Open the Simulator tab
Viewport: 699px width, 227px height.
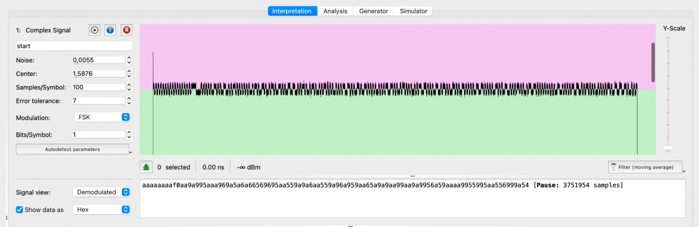(413, 11)
